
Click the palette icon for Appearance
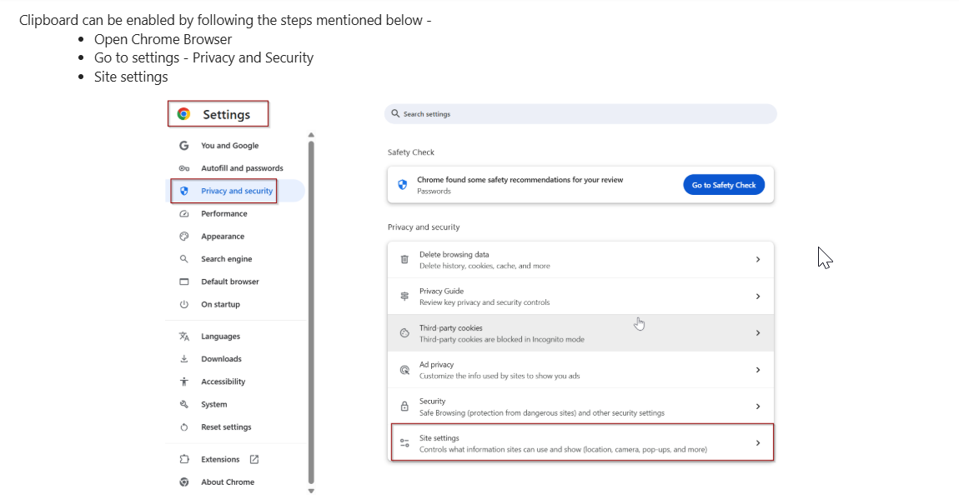point(183,236)
